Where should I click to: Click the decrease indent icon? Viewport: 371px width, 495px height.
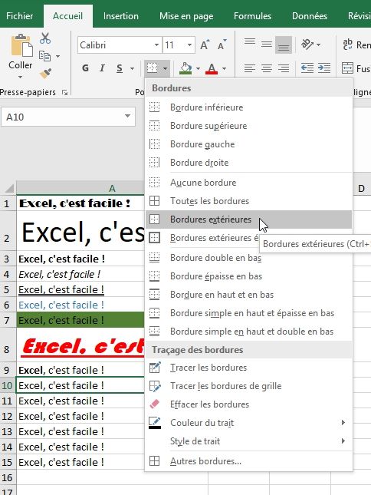[x=307, y=68]
